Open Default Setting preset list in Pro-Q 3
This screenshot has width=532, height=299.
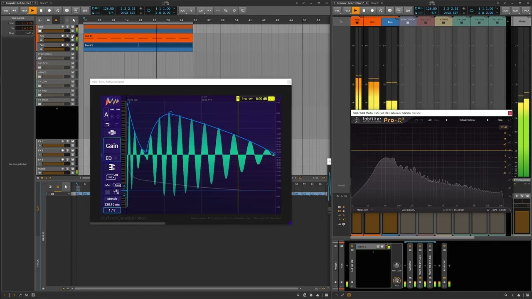pos(467,120)
